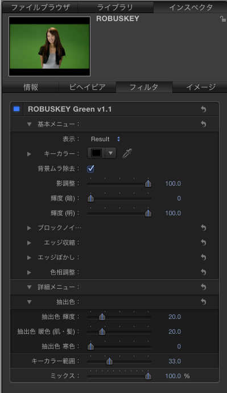Open the 表示 Result popup menu

[x=105, y=139]
